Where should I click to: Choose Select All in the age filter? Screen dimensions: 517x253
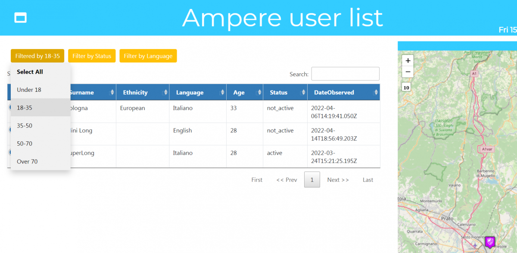[30, 72]
